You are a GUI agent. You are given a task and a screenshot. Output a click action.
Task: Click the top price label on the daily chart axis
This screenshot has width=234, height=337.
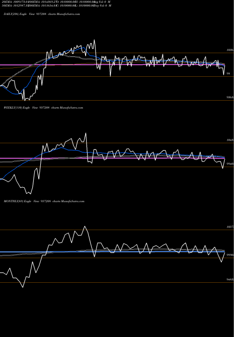(x=230, y=50)
